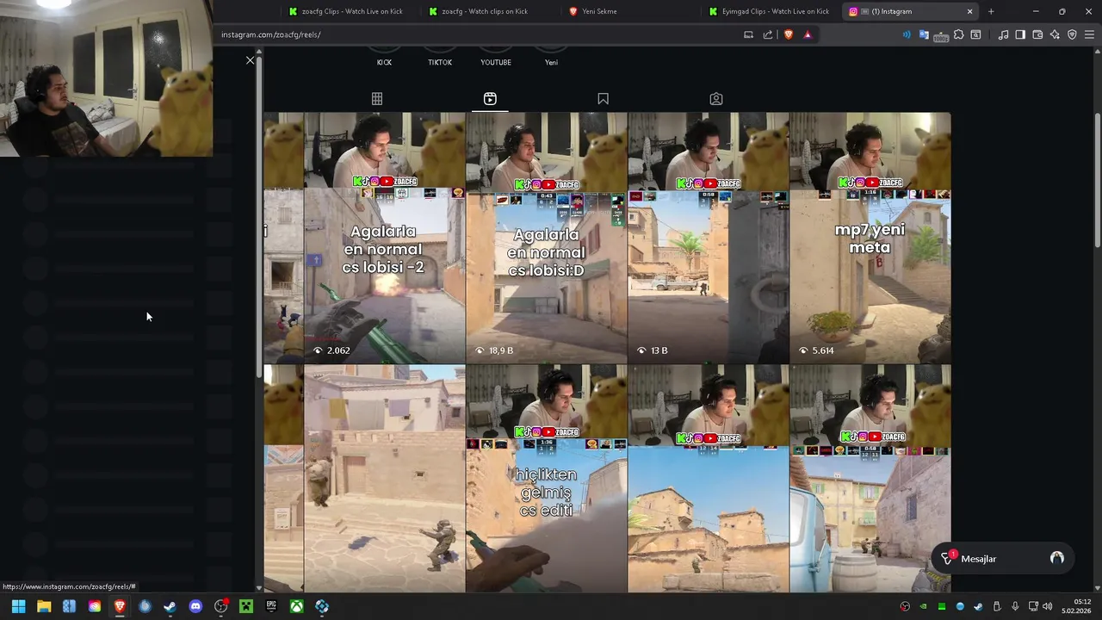The image size is (1102, 620).
Task: Open OBS Studio from the taskbar
Action: 220,606
